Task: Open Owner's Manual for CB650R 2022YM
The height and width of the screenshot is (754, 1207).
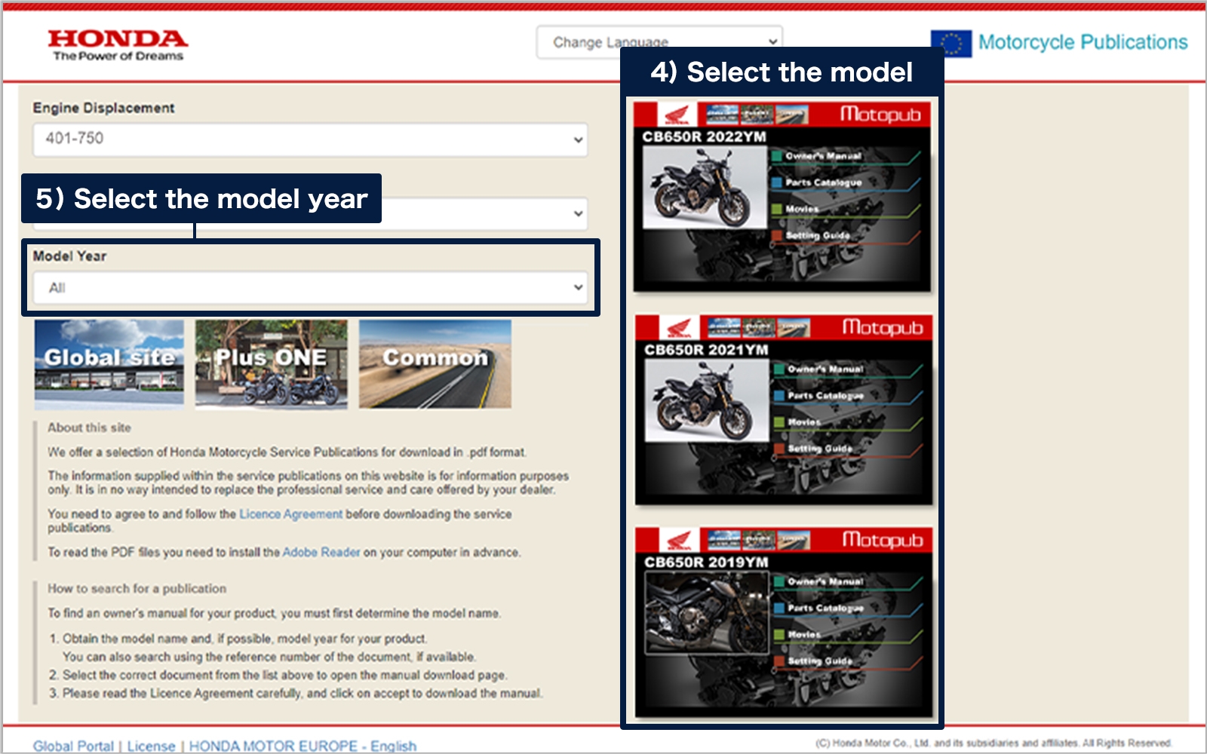Action: [x=823, y=156]
